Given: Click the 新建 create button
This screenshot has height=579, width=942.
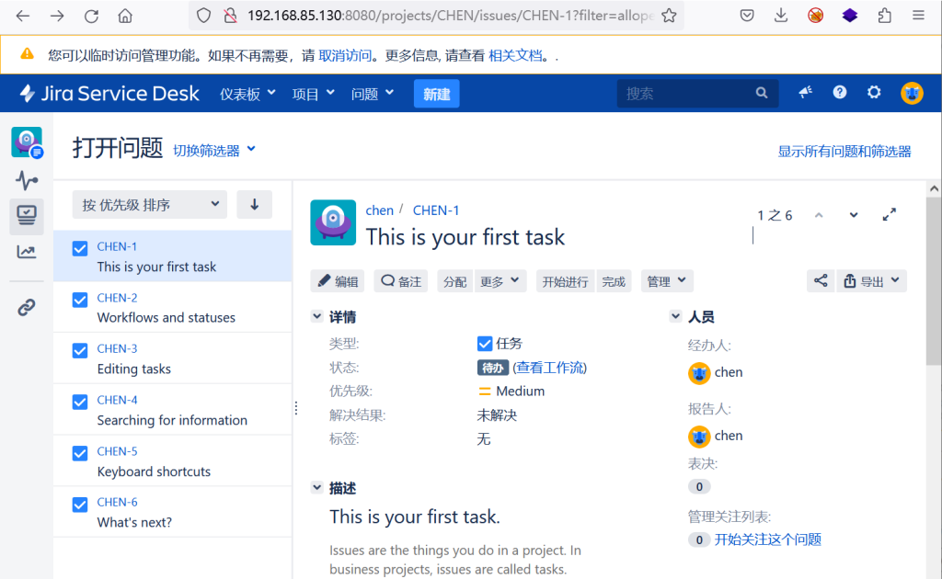Looking at the screenshot, I should (x=437, y=94).
